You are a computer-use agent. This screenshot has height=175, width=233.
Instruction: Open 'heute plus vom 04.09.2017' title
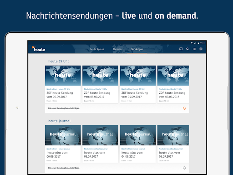click(x=132, y=154)
